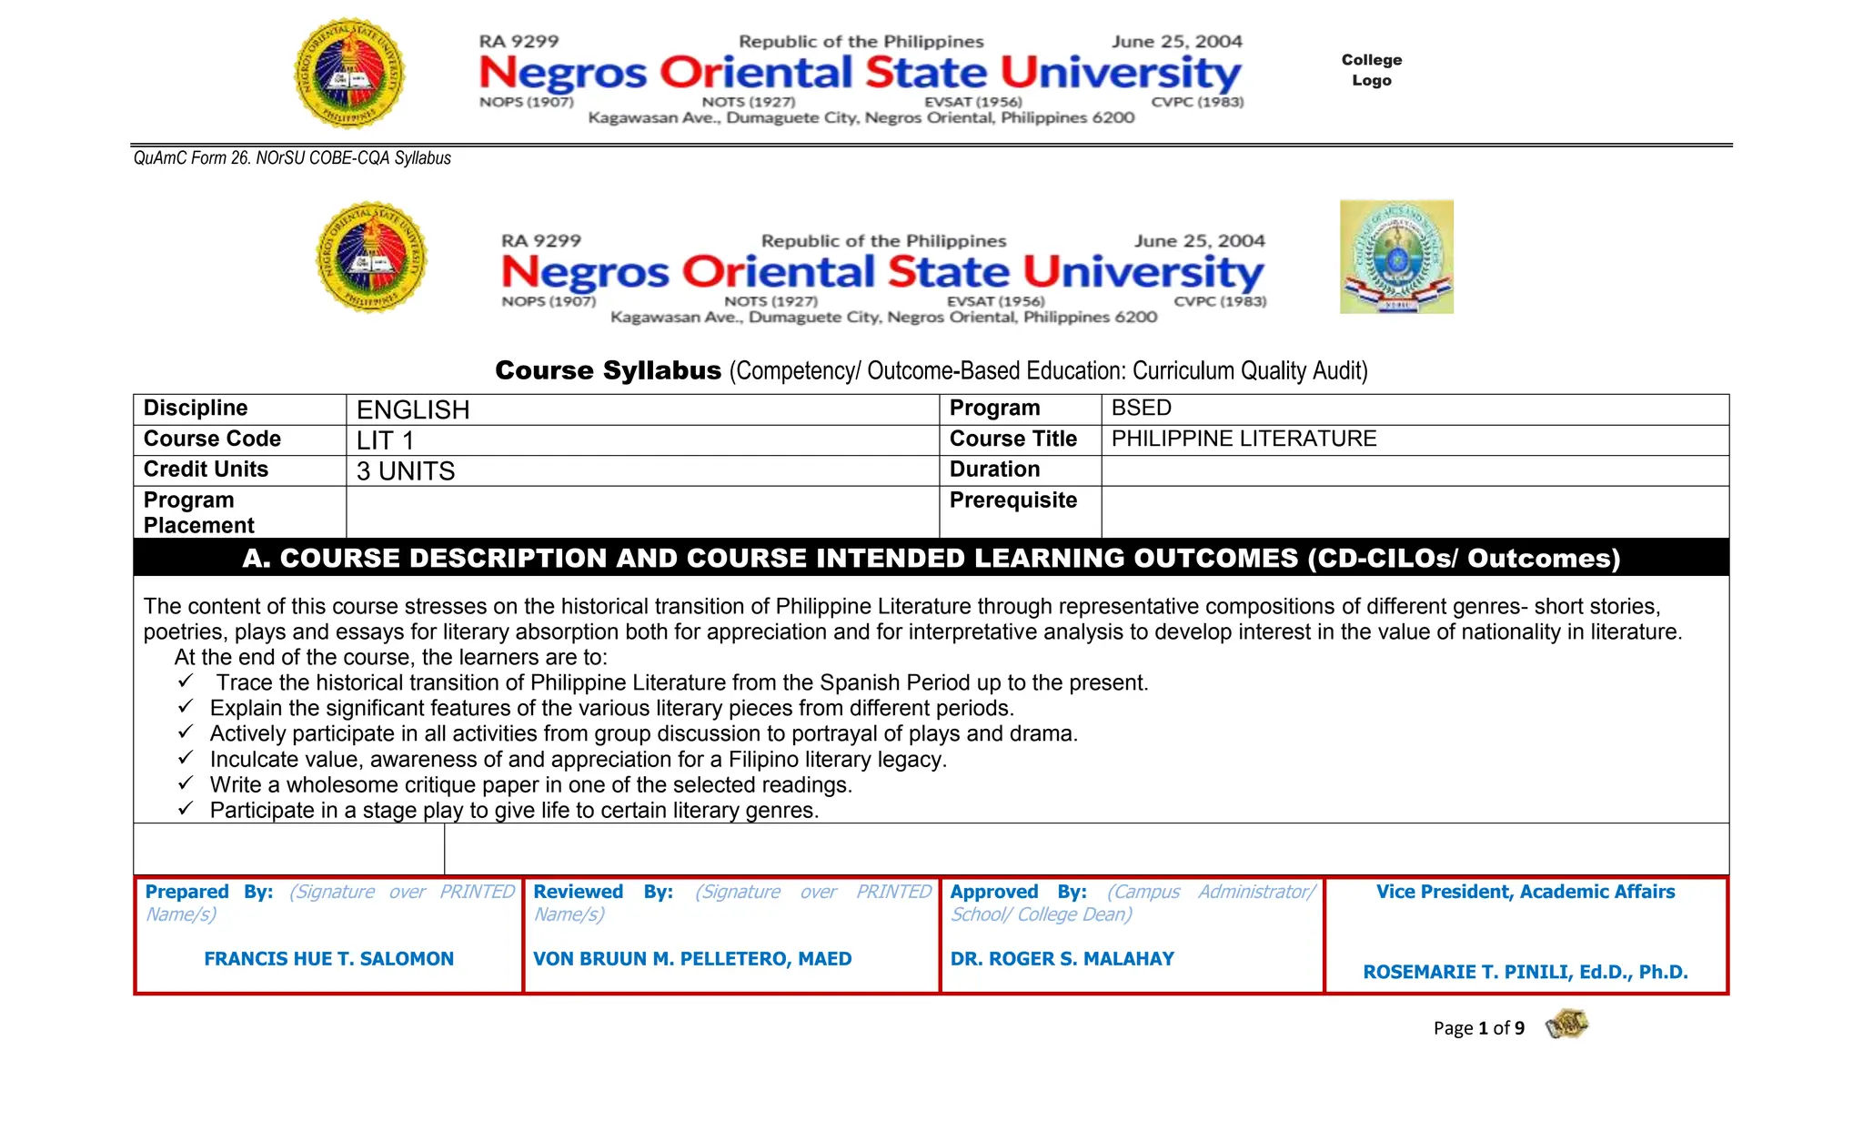Click the empty Duration field cell
Viewport: 1863px width, 1131px height.
[1414, 470]
